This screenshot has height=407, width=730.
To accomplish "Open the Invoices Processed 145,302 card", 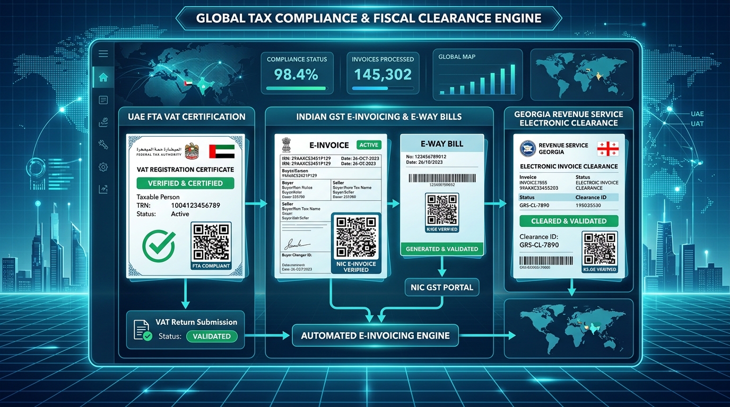I will (x=383, y=73).
